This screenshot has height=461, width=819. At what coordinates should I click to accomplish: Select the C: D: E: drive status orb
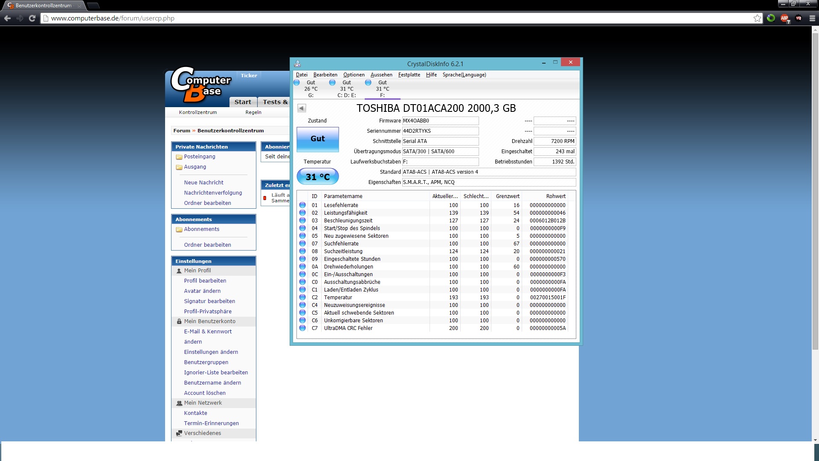(x=333, y=83)
